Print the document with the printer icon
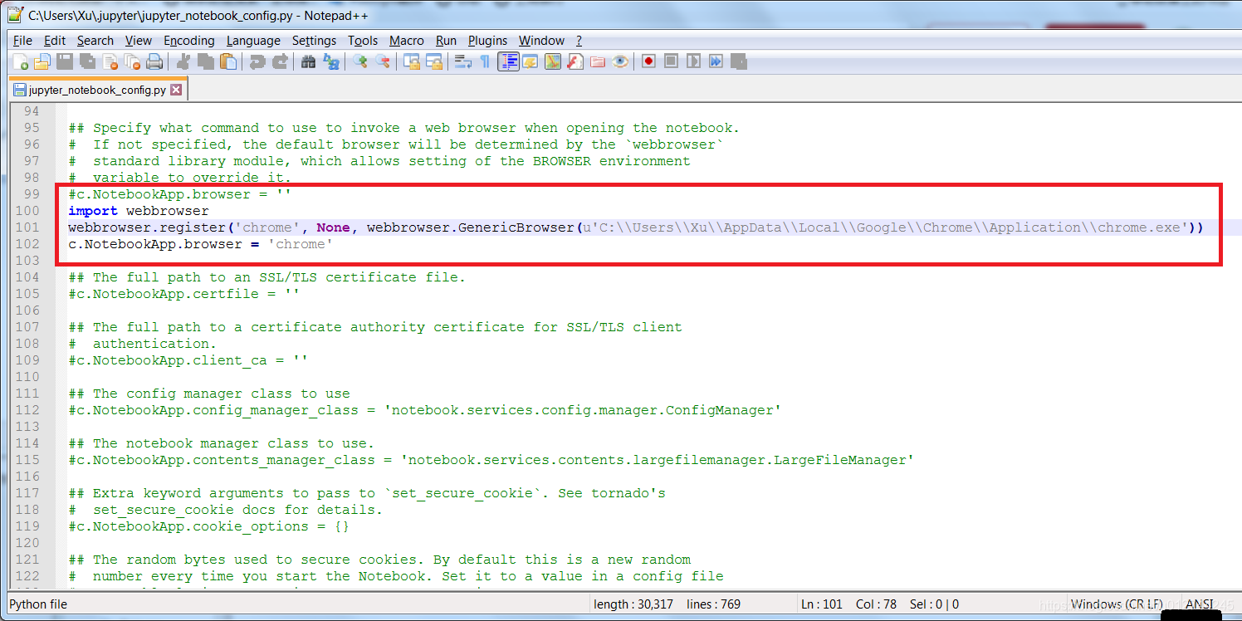Screen dimensions: 1242x621 154,61
